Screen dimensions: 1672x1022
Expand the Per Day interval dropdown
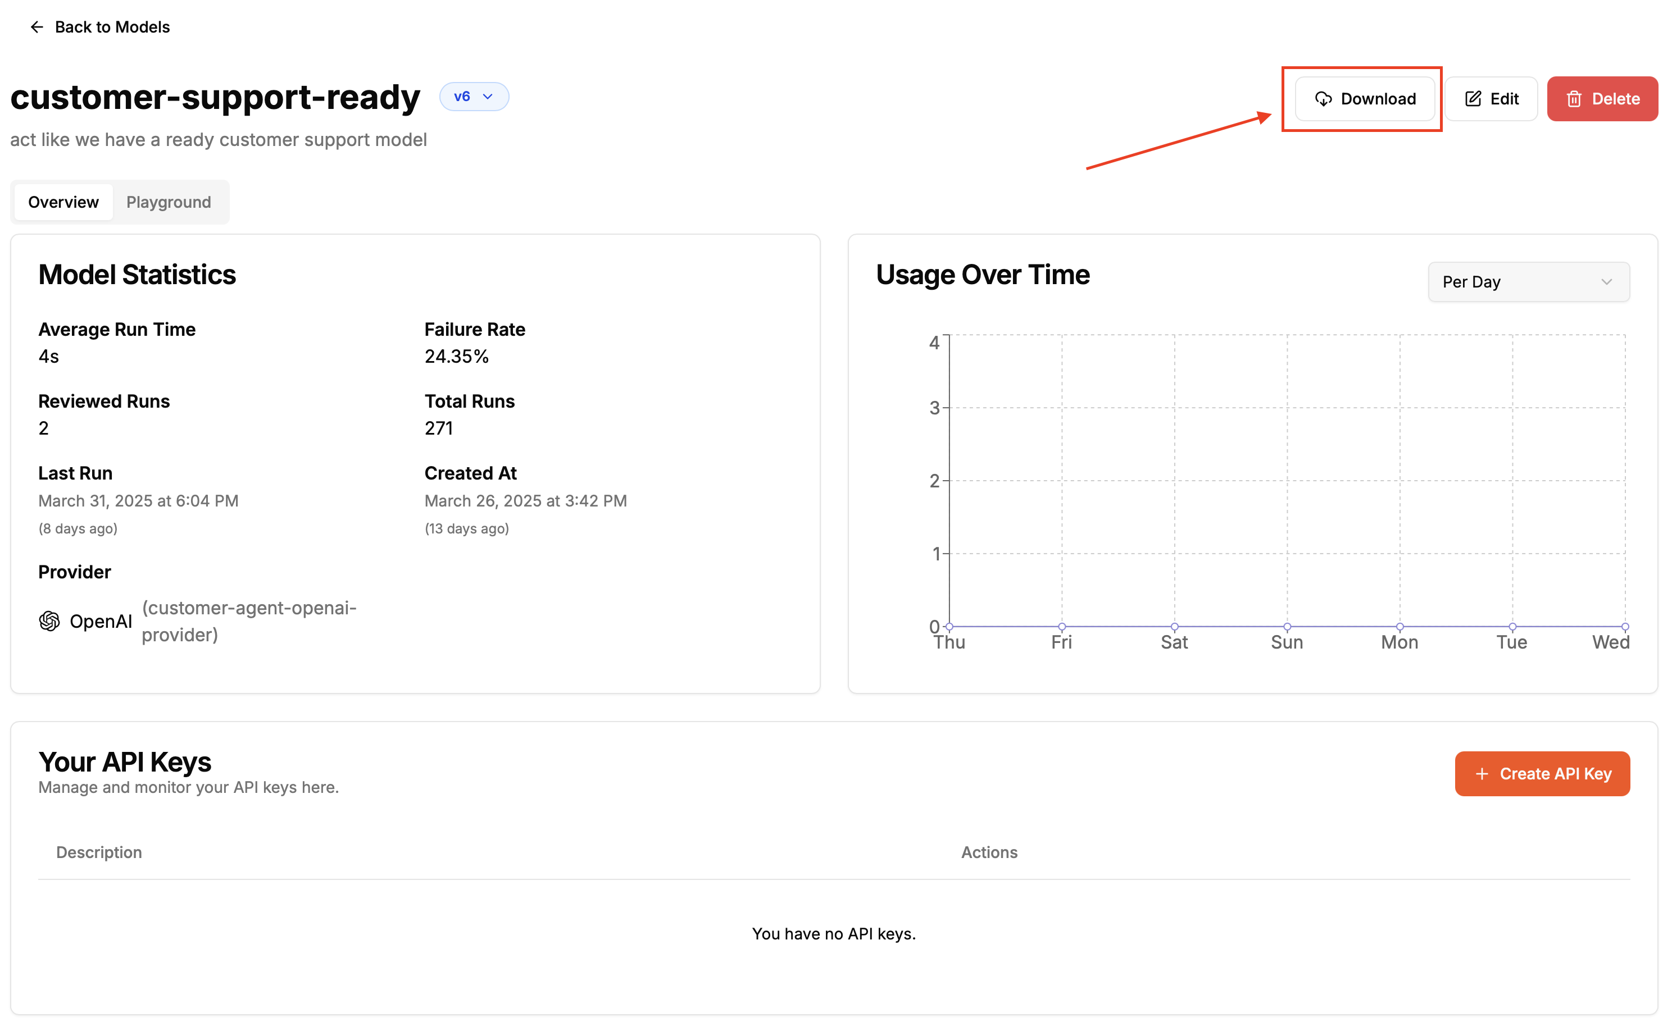point(1528,282)
